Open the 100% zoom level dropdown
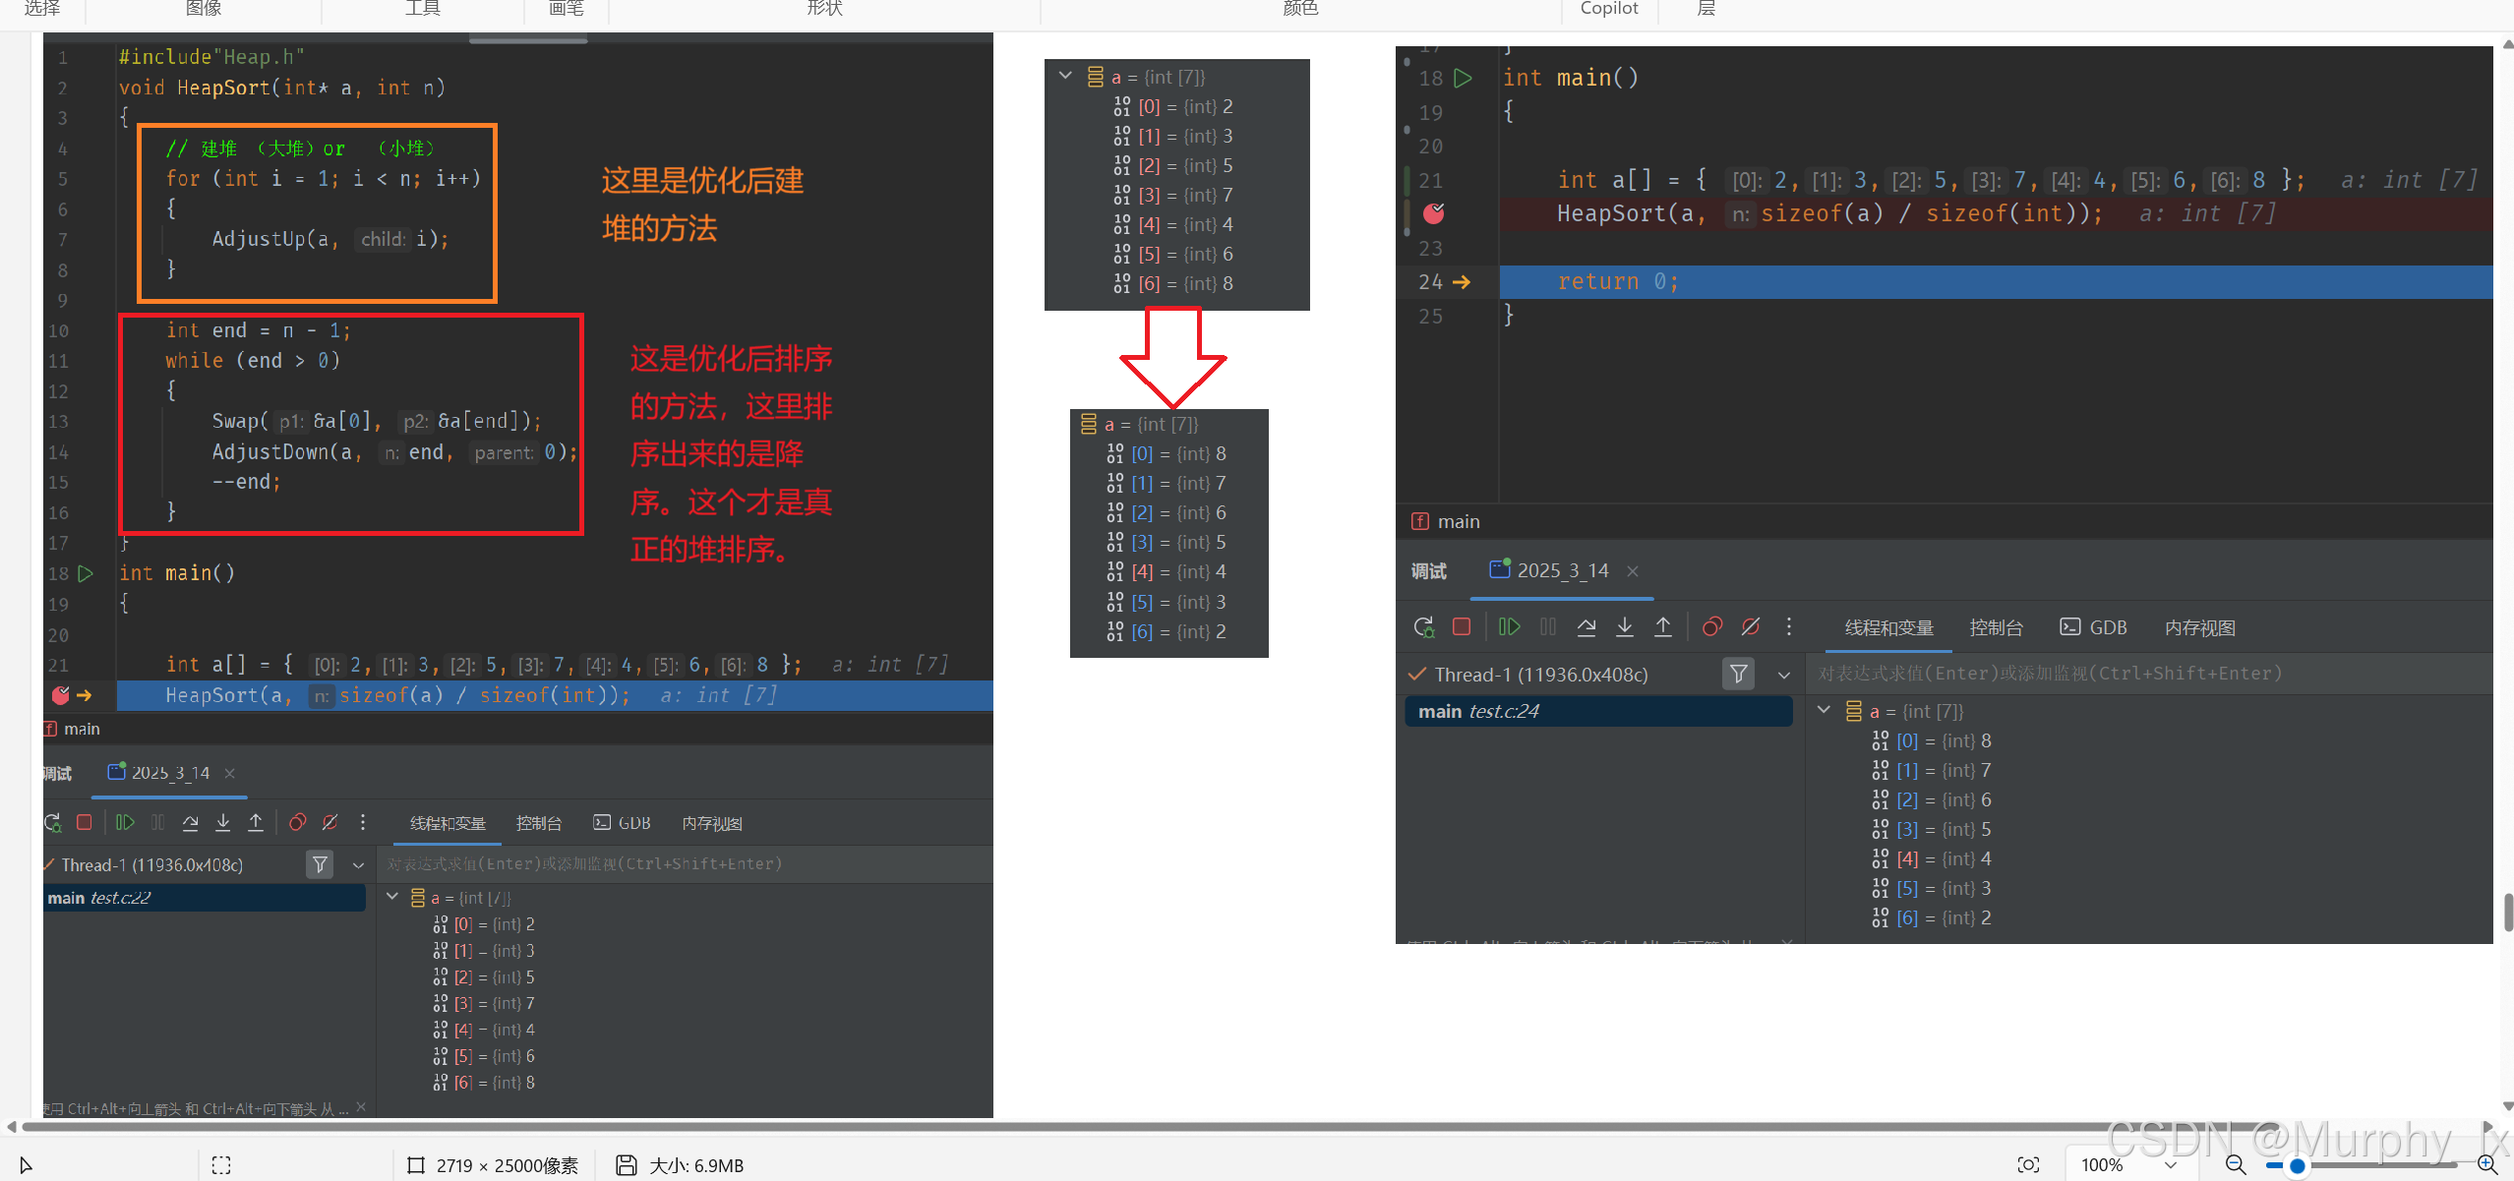This screenshot has height=1181, width=2514. click(2171, 1165)
